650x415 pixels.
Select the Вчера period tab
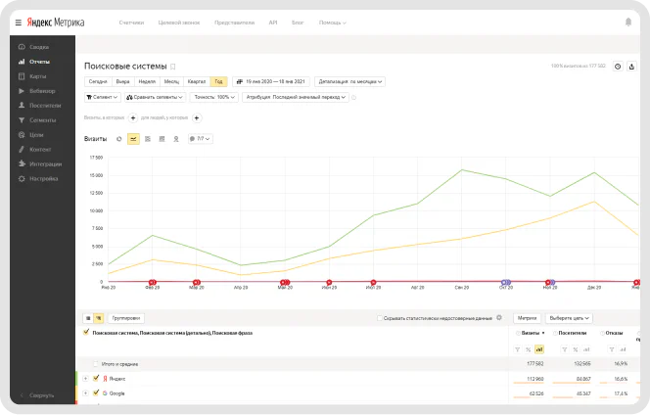tap(122, 81)
